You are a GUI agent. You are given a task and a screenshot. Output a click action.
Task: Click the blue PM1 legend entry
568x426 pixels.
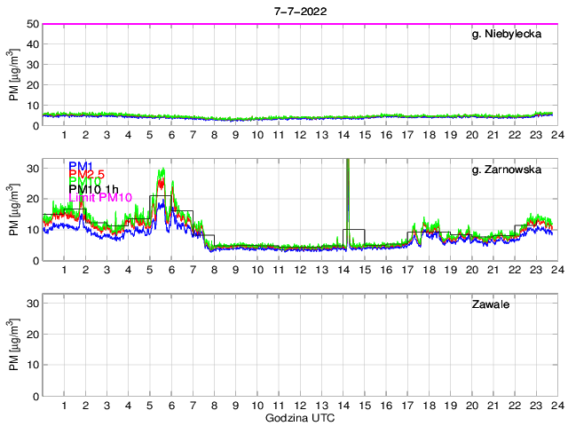coord(81,166)
